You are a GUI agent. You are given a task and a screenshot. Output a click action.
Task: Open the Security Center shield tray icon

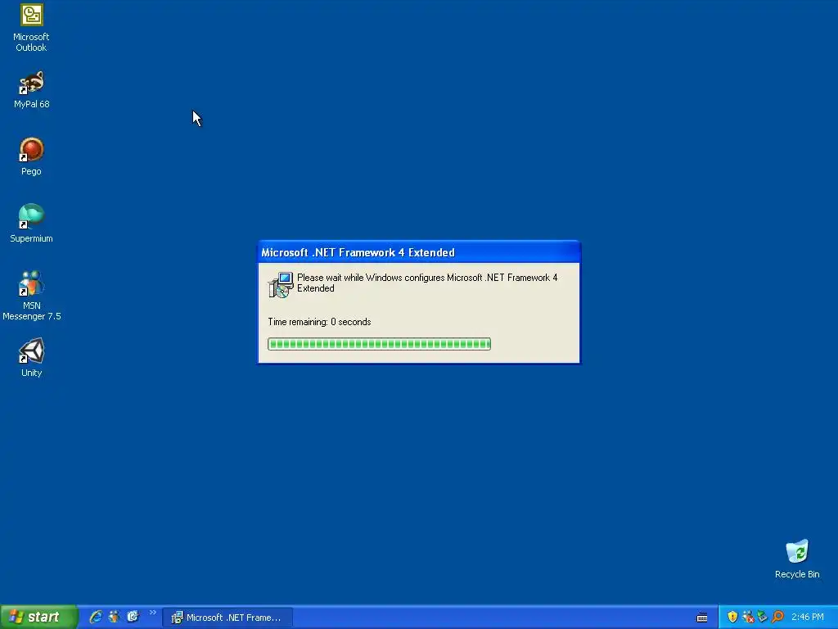732,617
